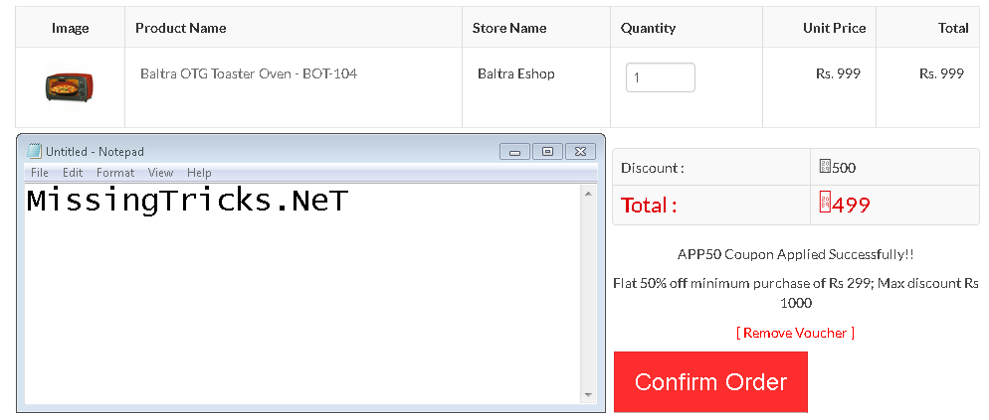Click the Confirm Order button
The width and height of the screenshot is (989, 420).
(710, 382)
